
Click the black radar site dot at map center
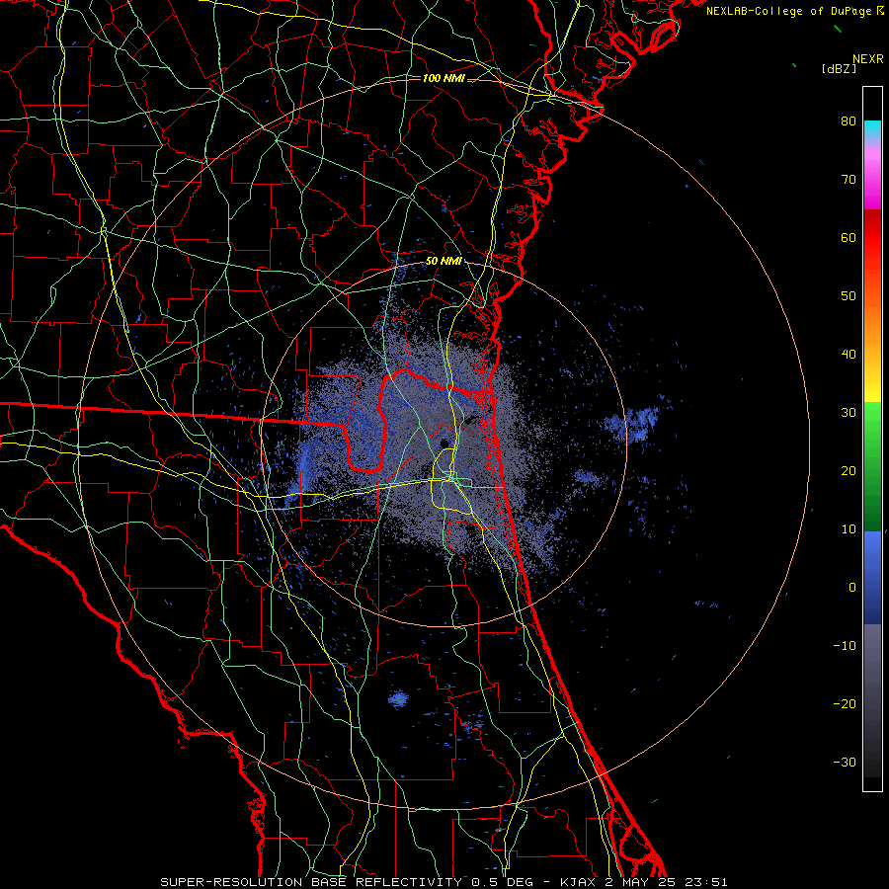pyautogui.click(x=444, y=443)
